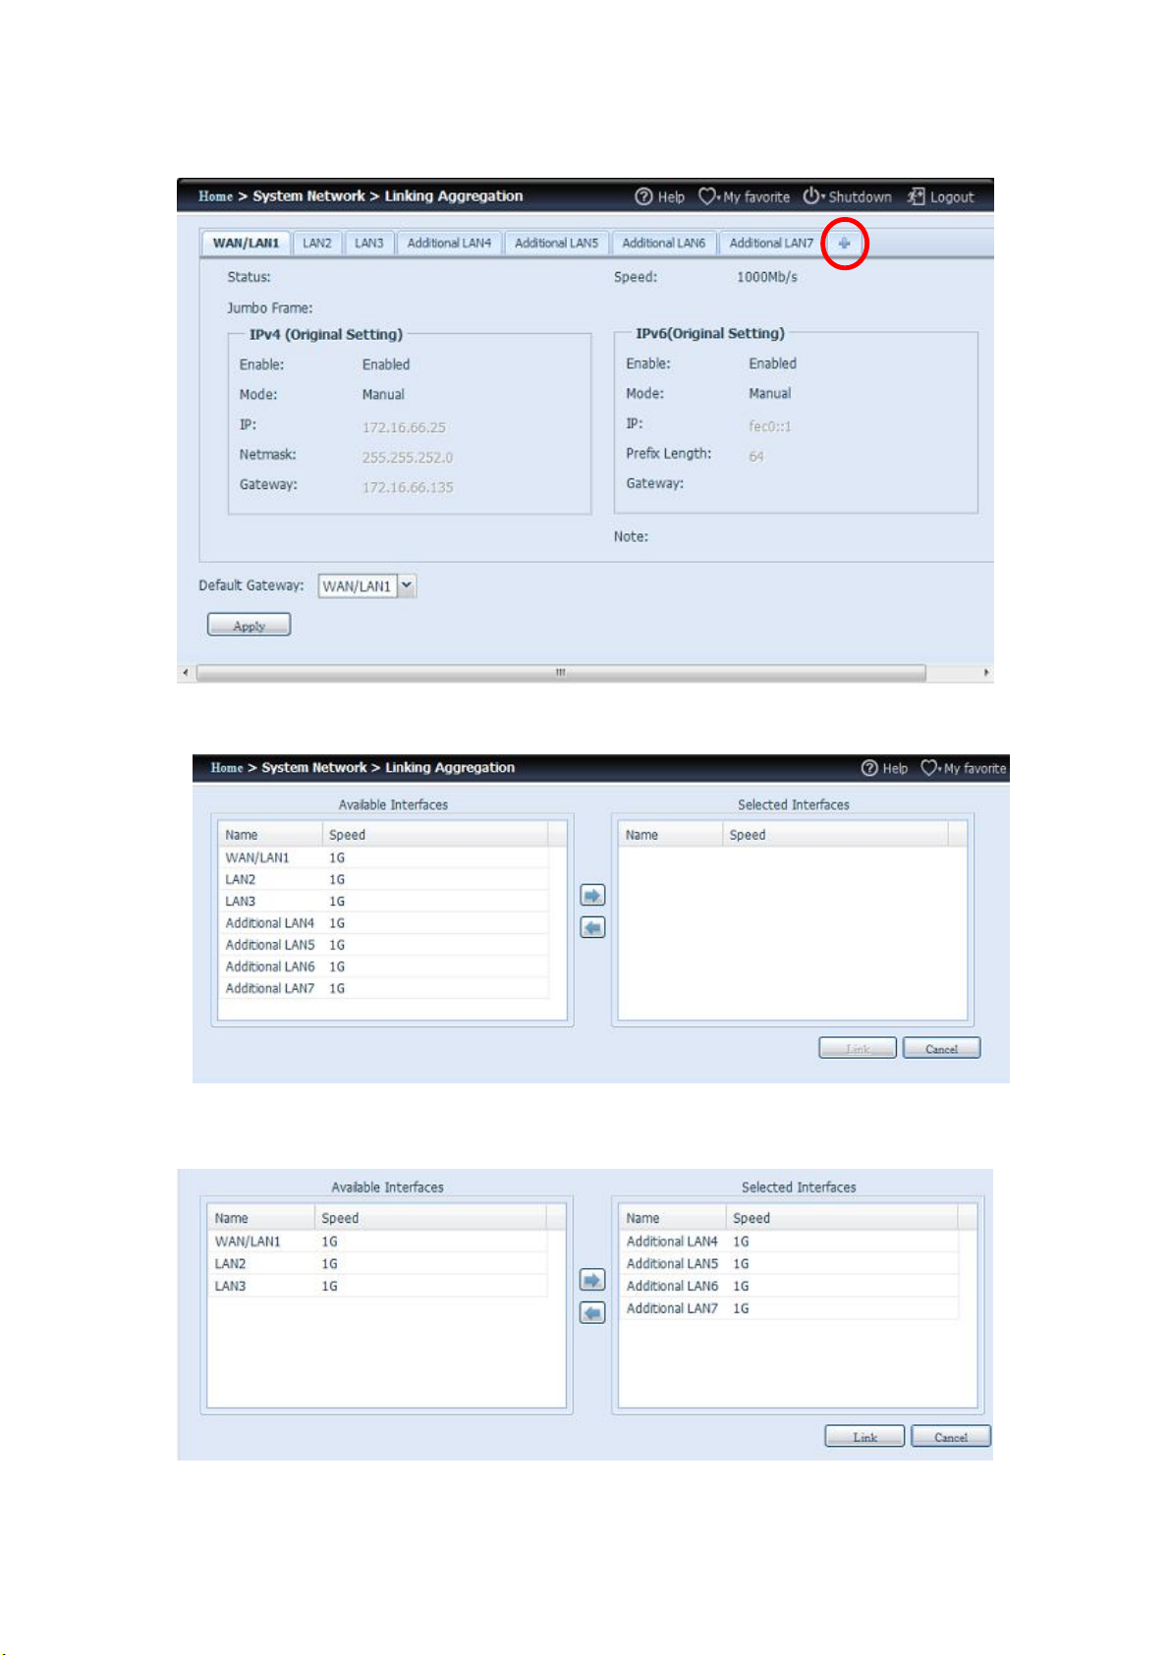Click the Home breadcrumb in the middle screenshot
The height and width of the screenshot is (1655, 1170).
227,768
